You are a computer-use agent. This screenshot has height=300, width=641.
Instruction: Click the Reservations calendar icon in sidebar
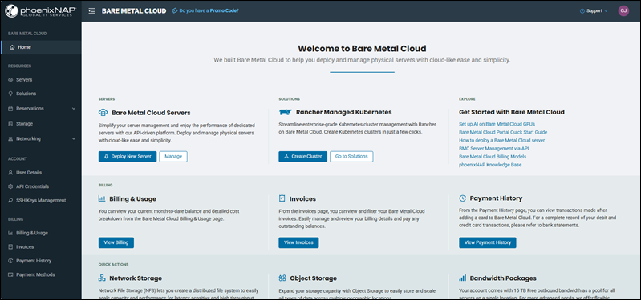(x=10, y=109)
